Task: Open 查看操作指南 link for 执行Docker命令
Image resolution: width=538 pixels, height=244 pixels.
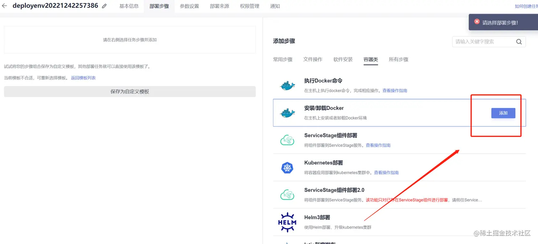Action: point(395,91)
